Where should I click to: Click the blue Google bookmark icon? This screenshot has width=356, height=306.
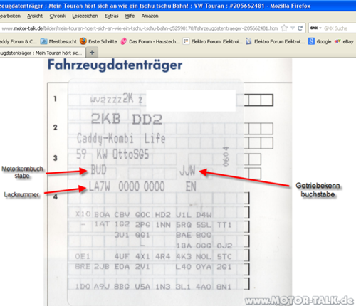[311, 41]
